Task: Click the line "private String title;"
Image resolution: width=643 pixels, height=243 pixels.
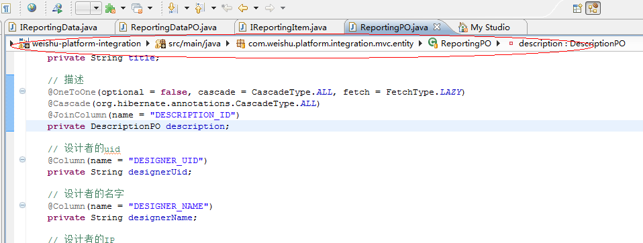Action: (103, 58)
